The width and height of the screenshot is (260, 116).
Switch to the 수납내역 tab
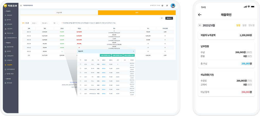coord(59,13)
